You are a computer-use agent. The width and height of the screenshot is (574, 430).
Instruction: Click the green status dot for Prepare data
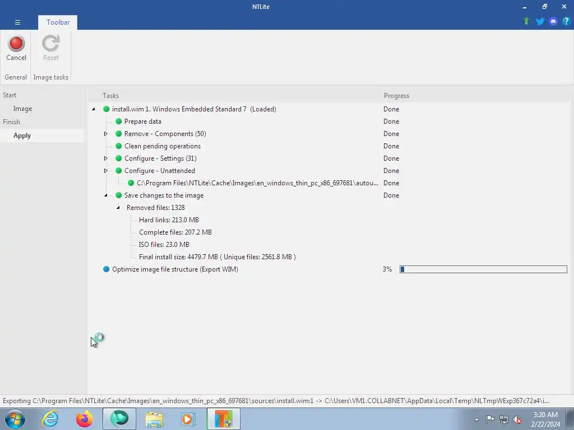(x=119, y=121)
